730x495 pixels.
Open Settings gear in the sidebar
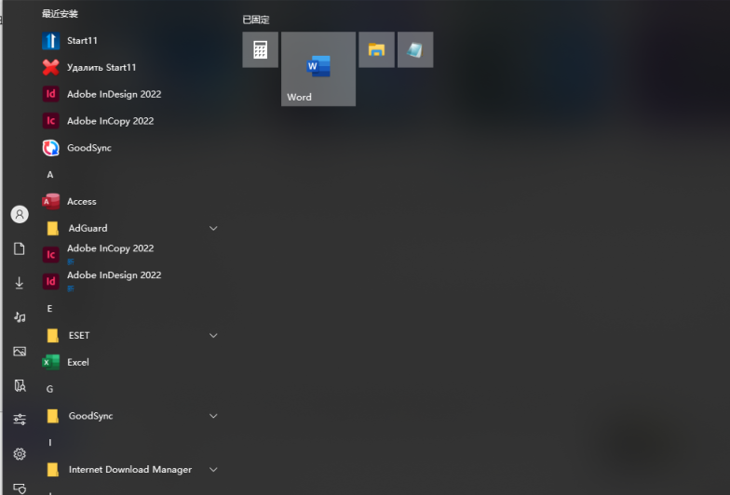[20, 454]
